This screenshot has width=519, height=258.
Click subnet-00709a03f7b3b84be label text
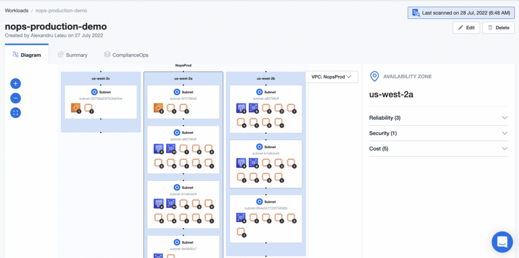(x=101, y=98)
